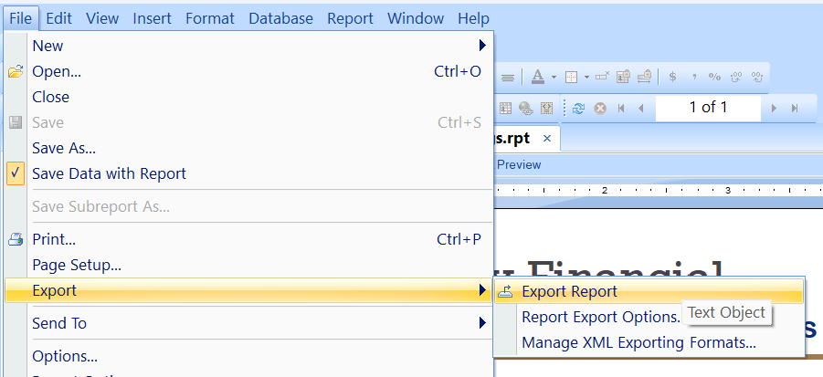Go to previous page navigation arrow
823x377 pixels.
(640, 108)
